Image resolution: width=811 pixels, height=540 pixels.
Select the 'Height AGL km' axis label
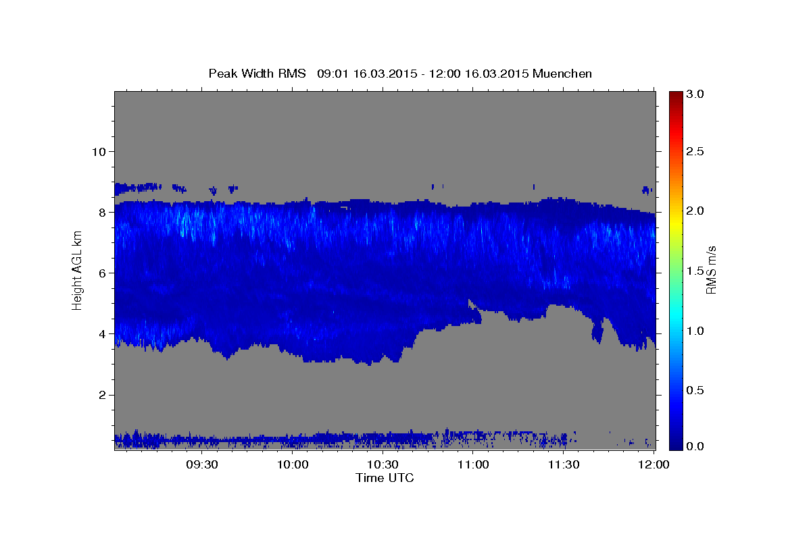click(x=78, y=270)
